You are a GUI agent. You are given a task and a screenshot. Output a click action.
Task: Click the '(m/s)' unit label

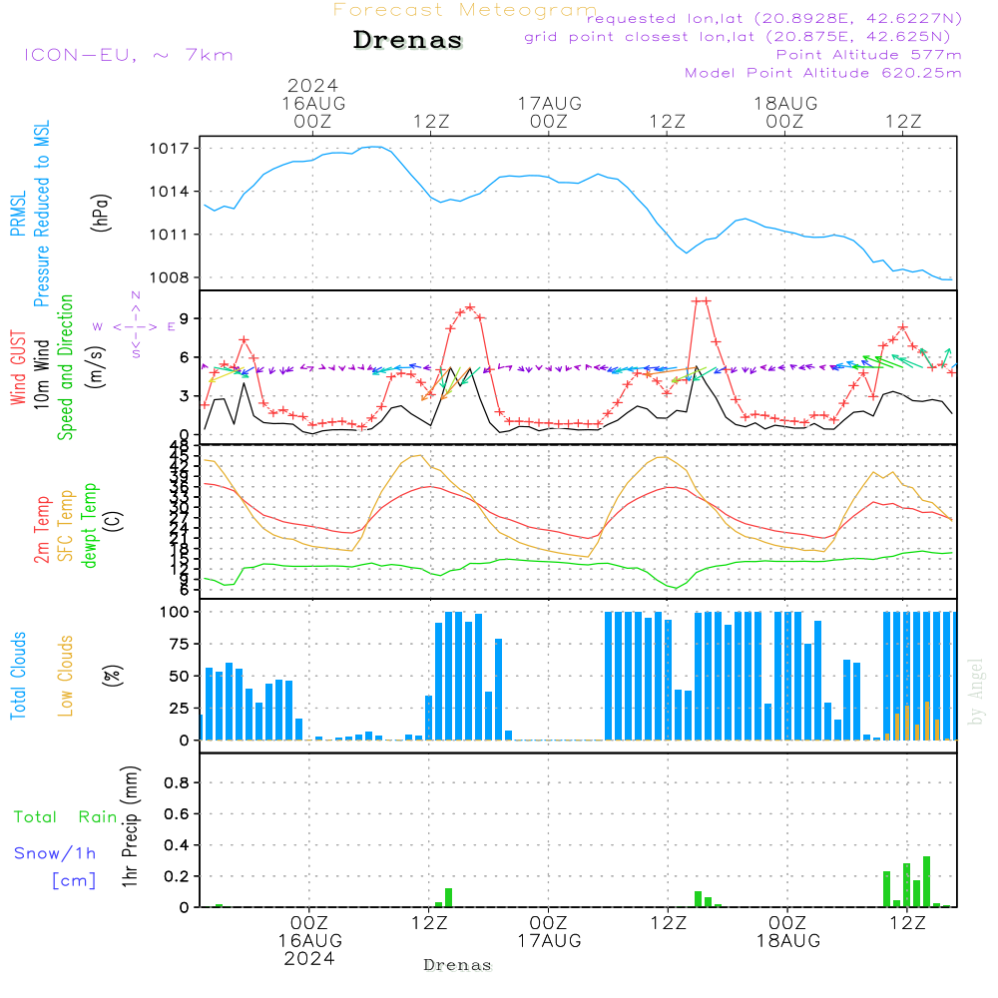[96, 368]
